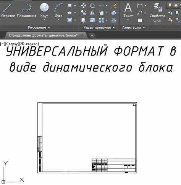181x185 pixels.
Task: Expand the Редактирование panel
Action: tap(99, 27)
